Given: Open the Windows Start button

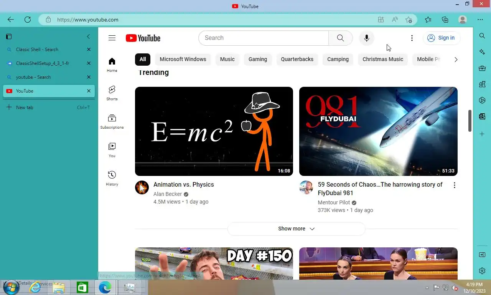Looking at the screenshot, I should pyautogui.click(x=11, y=287).
